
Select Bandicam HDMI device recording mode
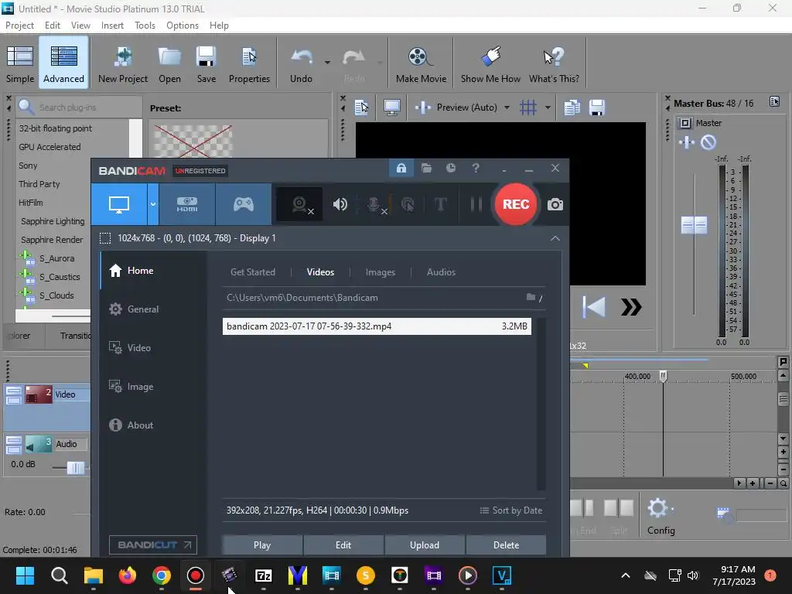(x=187, y=204)
